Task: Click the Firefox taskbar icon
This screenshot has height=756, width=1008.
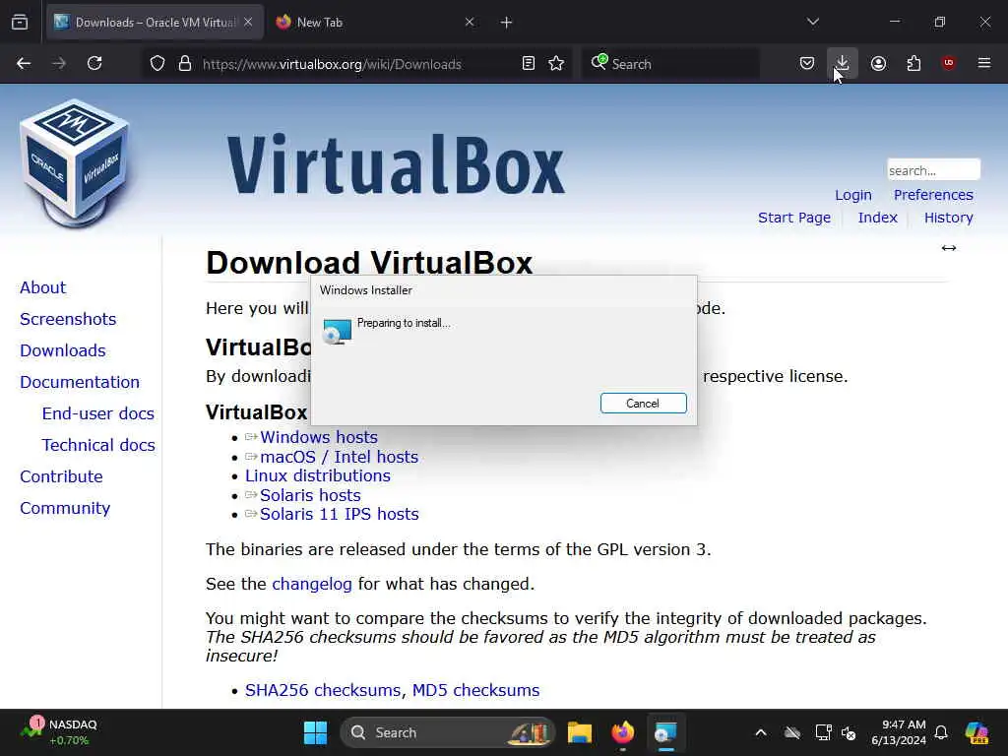Action: point(622,732)
